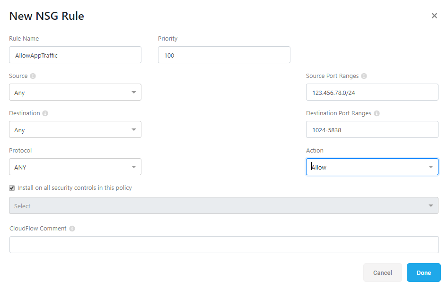Expand the Protocol dropdown showing ANY
The image size is (447, 298).
coord(75,167)
